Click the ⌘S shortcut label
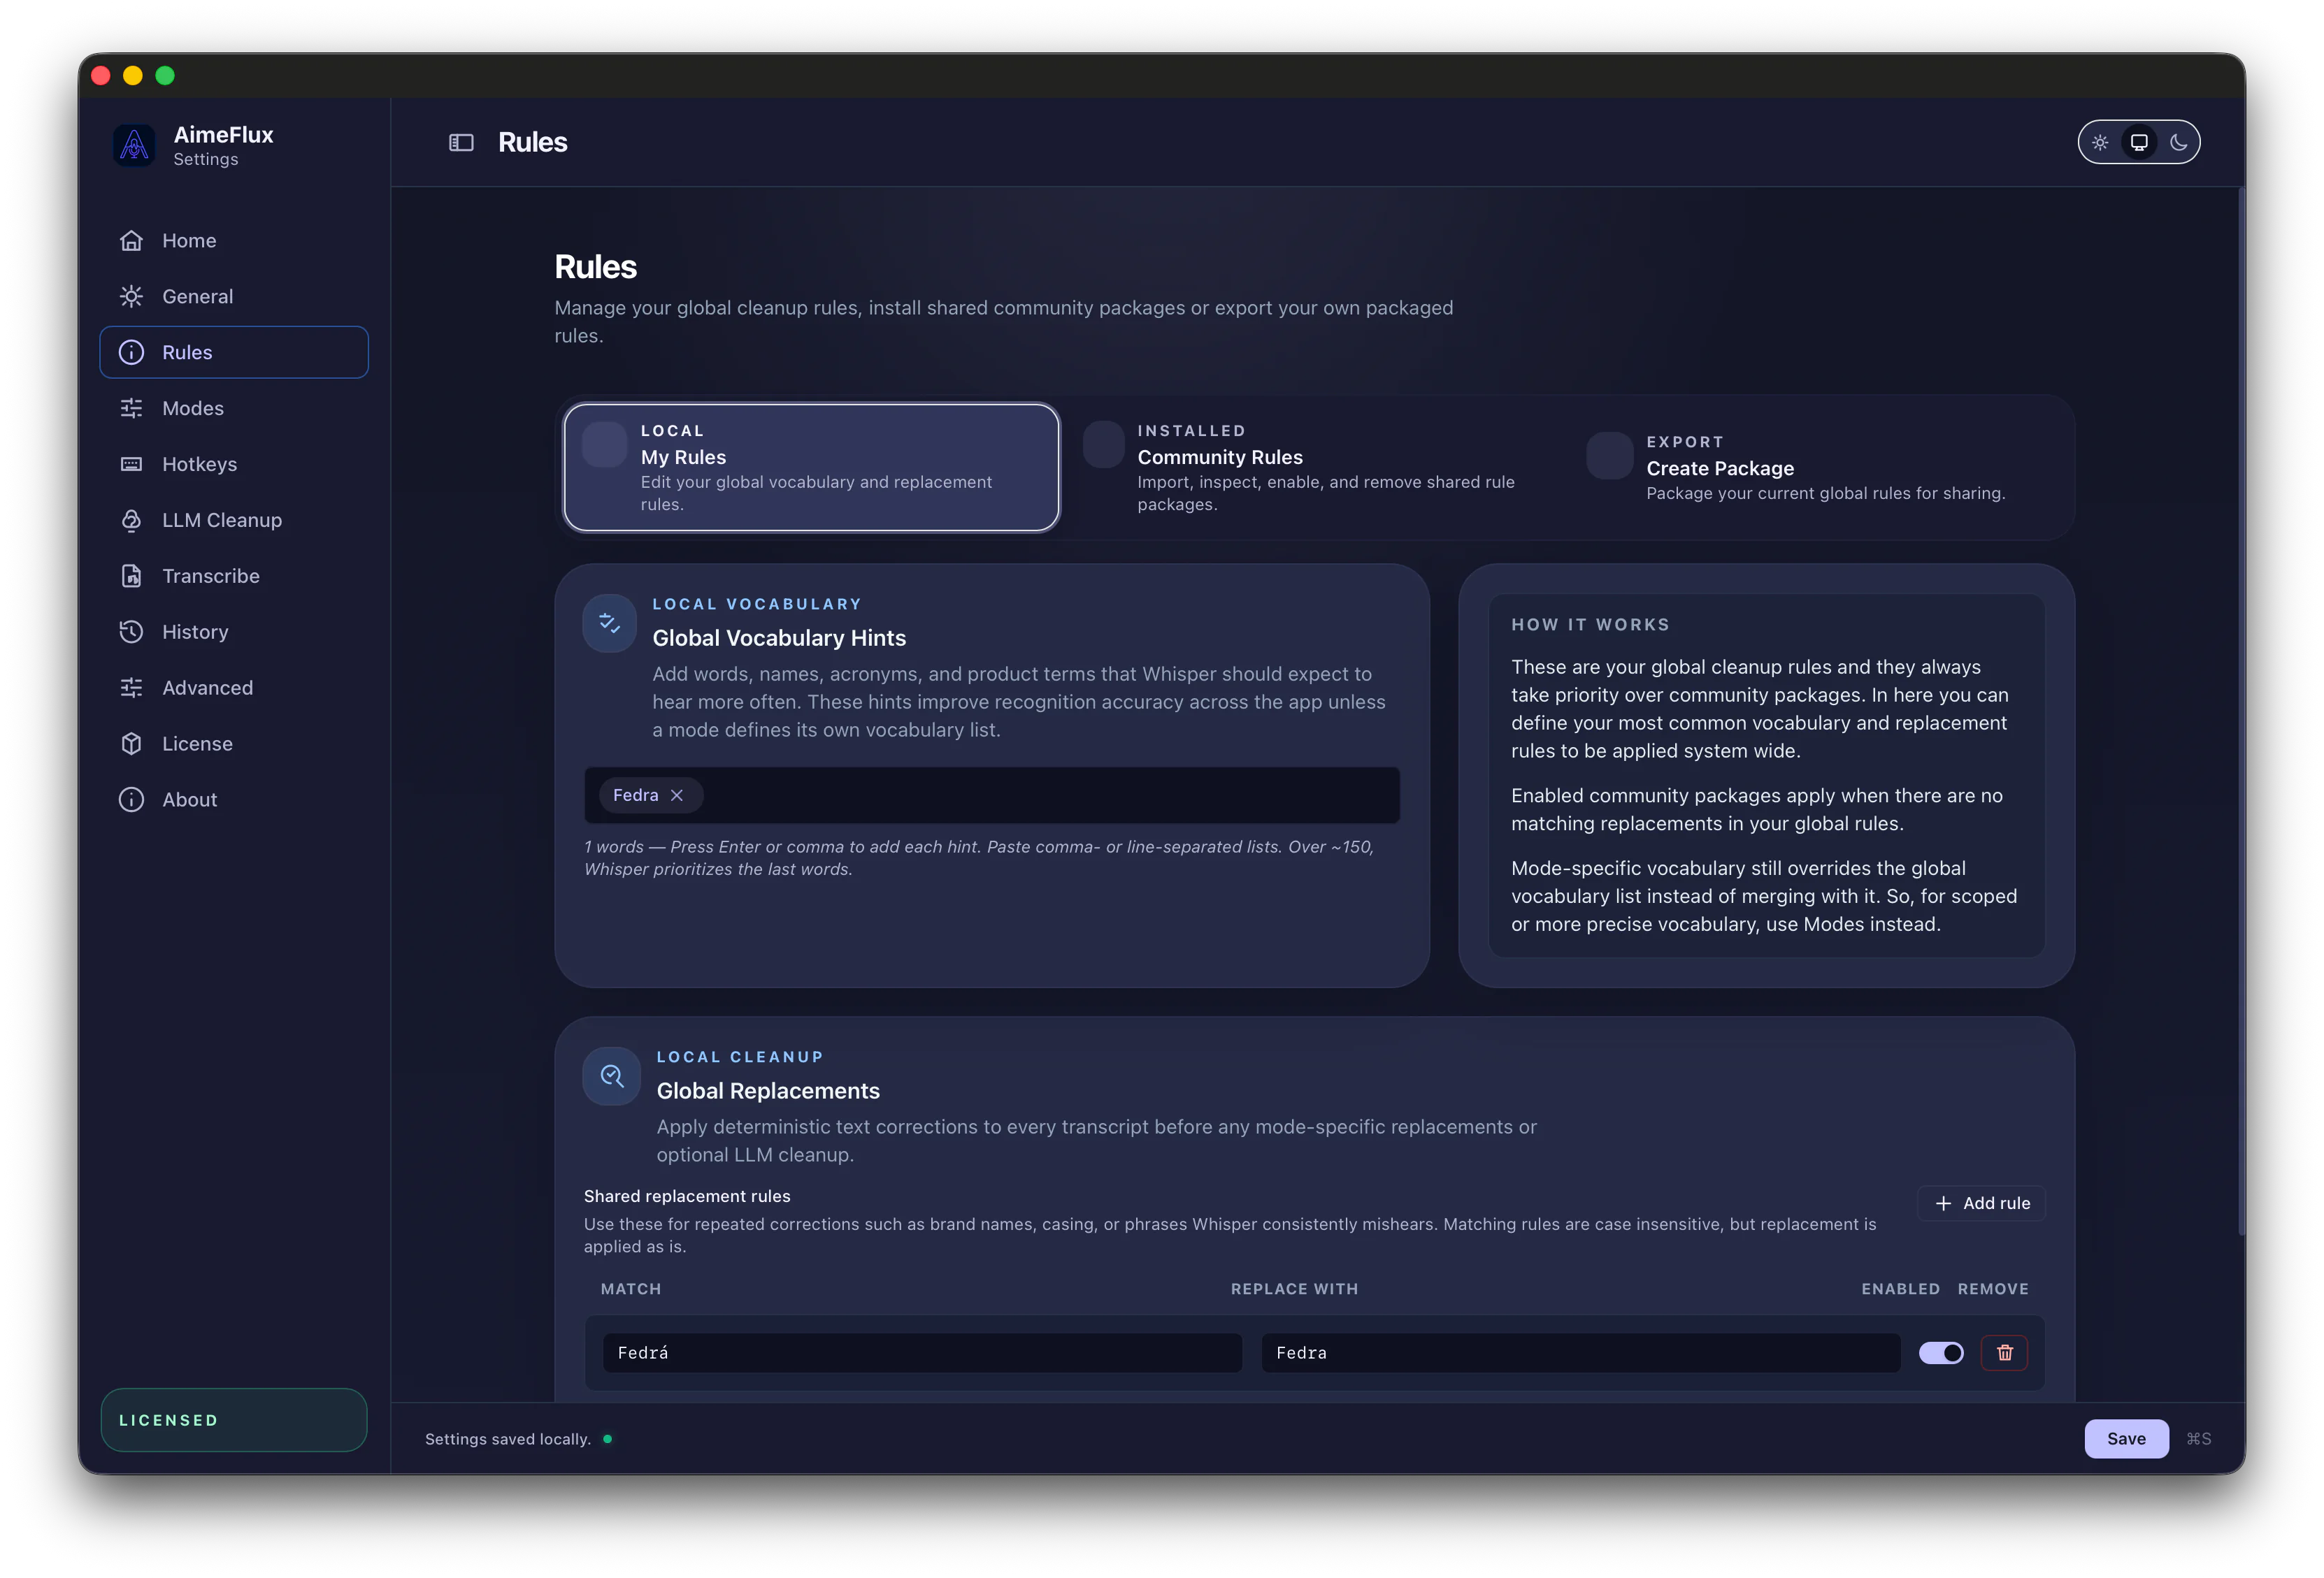Screen dimensions: 2324x1578 point(2199,1439)
